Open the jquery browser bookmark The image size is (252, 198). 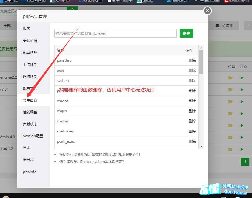click(145, 1)
